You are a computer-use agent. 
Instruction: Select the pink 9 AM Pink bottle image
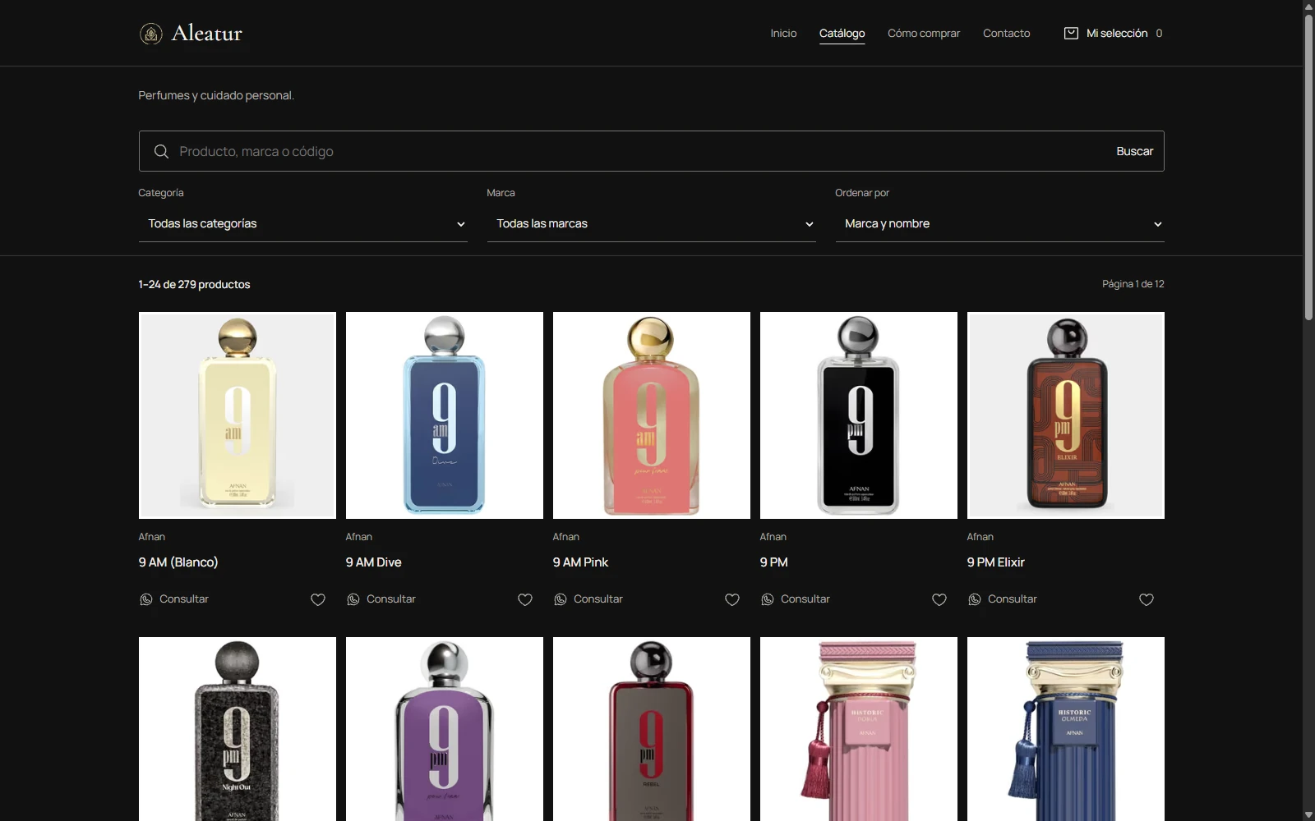click(652, 415)
